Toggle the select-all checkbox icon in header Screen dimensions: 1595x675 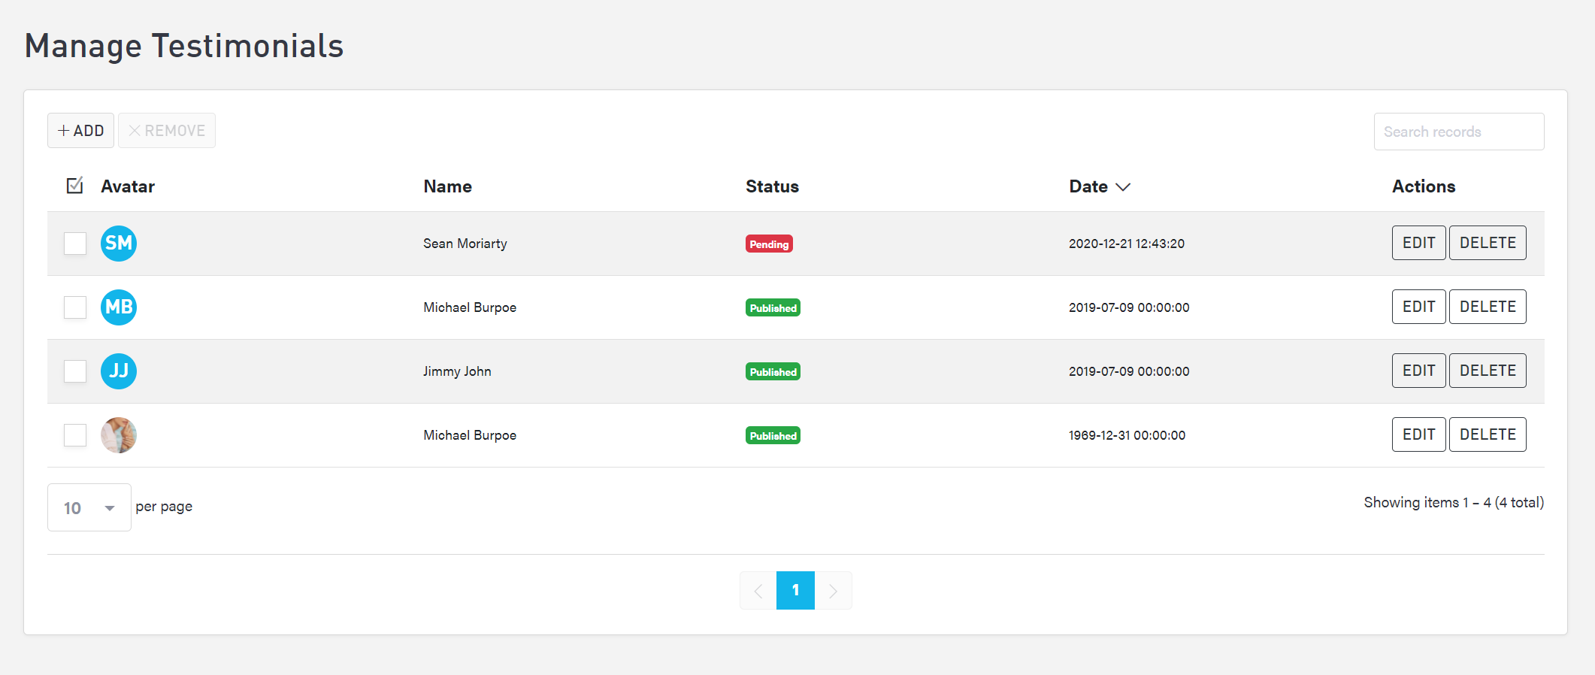(74, 186)
